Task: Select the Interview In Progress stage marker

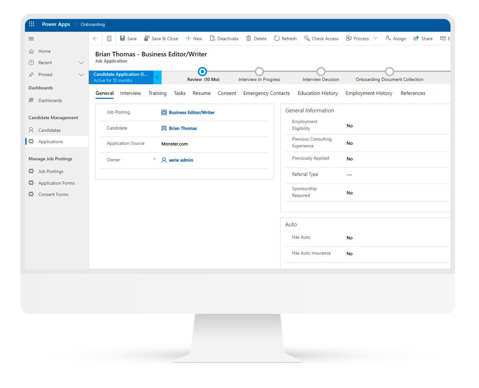Action: pos(259,72)
